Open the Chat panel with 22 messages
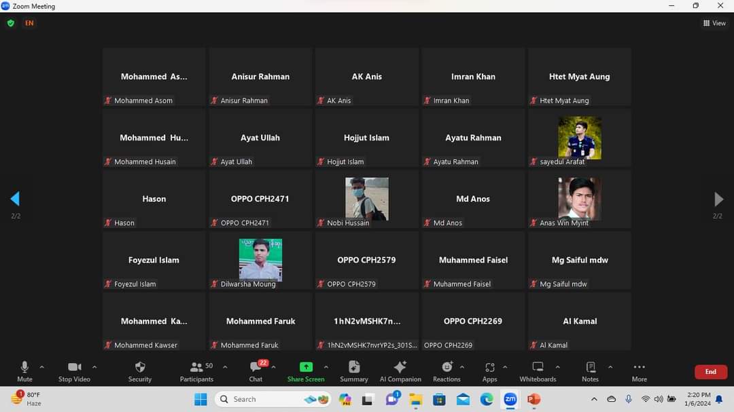Viewport: 734px width, 412px height. tap(256, 372)
